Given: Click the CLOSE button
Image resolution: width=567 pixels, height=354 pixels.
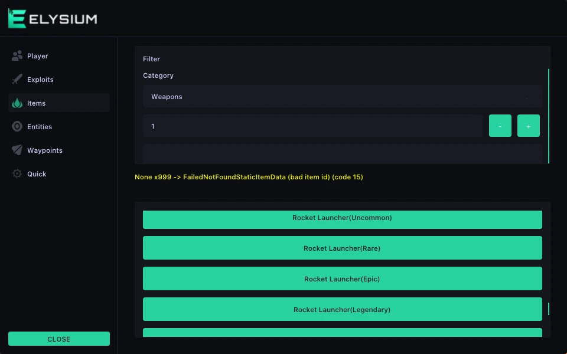Looking at the screenshot, I should [x=59, y=339].
